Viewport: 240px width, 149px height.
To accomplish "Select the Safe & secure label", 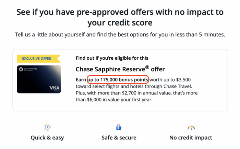I will pyautogui.click(x=119, y=138).
